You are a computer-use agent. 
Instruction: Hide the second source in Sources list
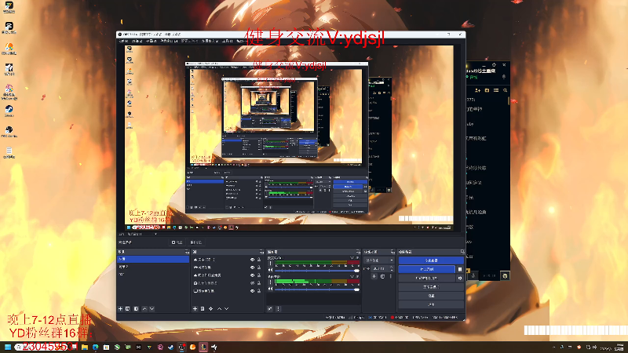(252, 267)
